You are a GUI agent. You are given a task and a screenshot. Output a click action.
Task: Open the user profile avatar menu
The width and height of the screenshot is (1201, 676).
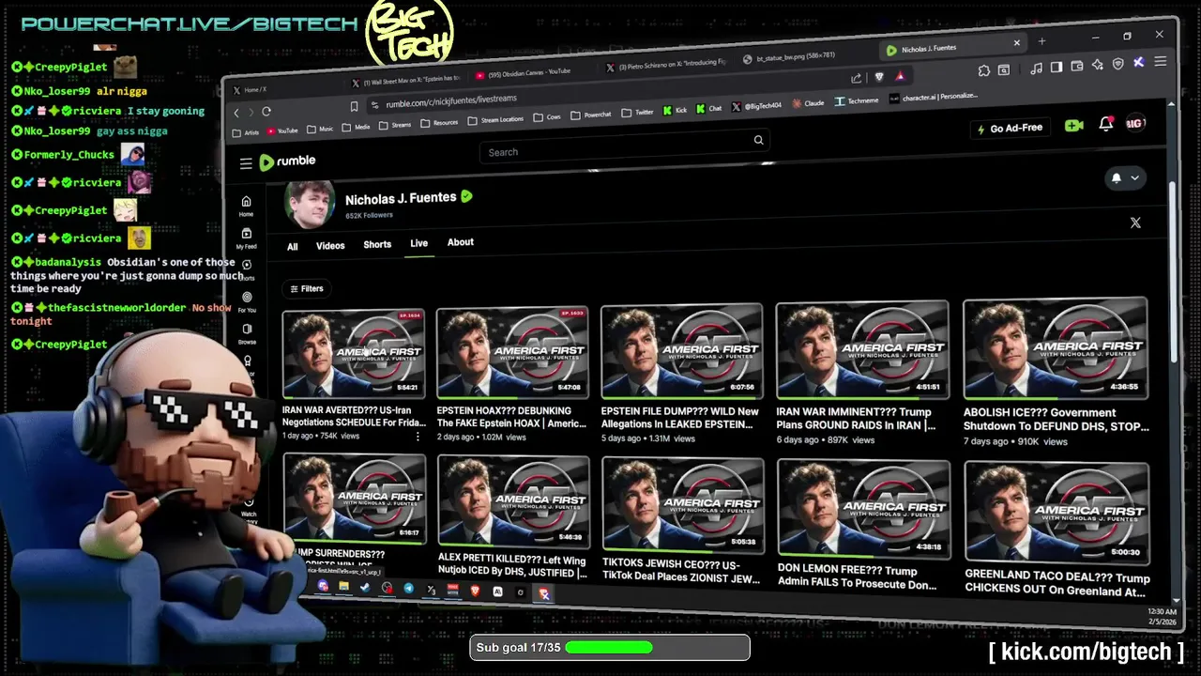point(1135,123)
